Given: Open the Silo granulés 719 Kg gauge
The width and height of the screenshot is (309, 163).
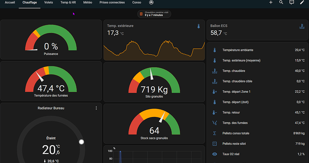Looking at the screenshot, I should coord(154,82).
